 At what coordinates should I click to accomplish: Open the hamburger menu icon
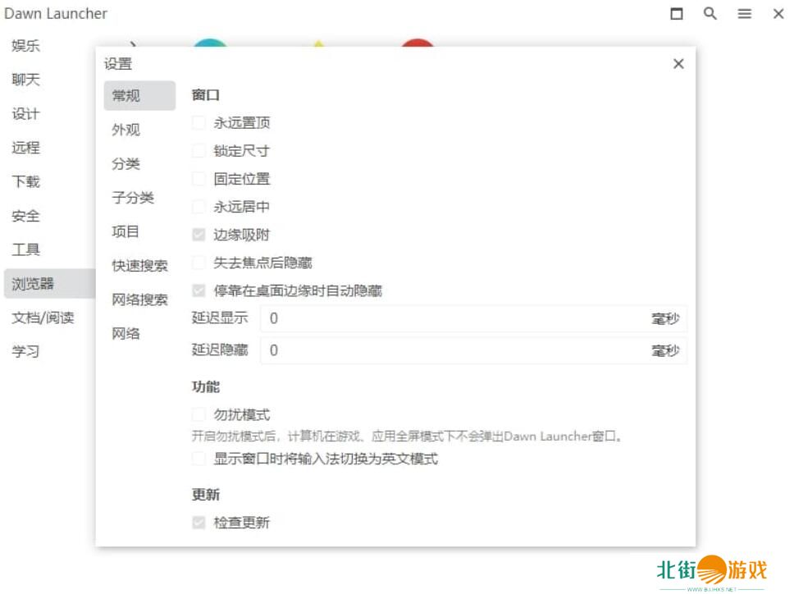click(x=744, y=14)
